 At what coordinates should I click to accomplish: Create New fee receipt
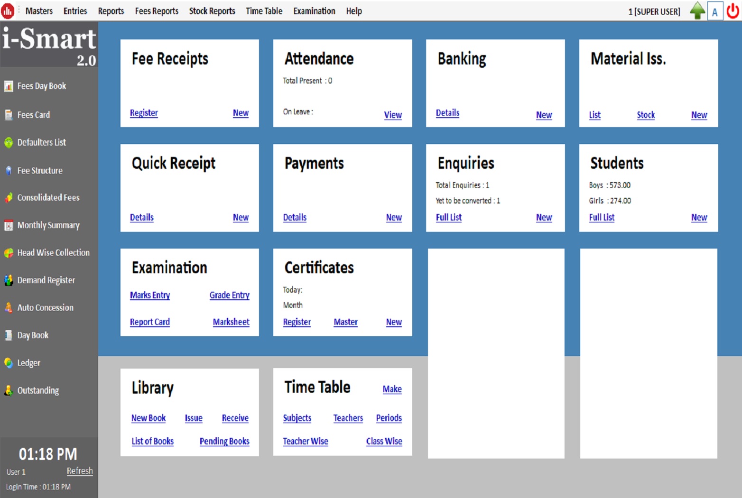[241, 113]
